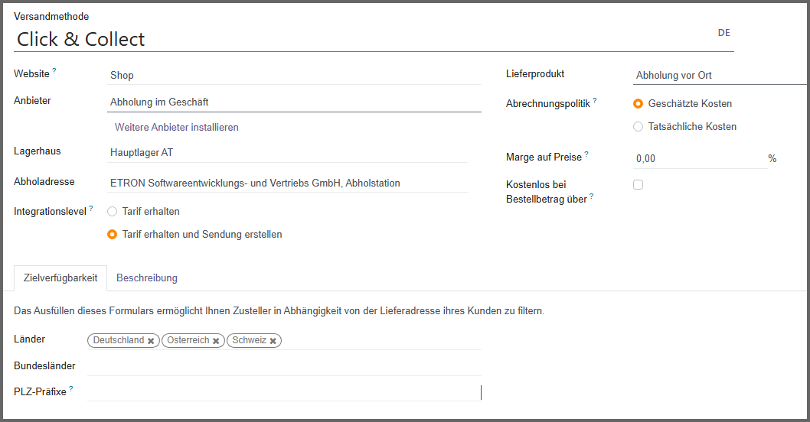This screenshot has width=810, height=422.
Task: Click the PLZ-Präfixe help question mark
Action: (71, 388)
